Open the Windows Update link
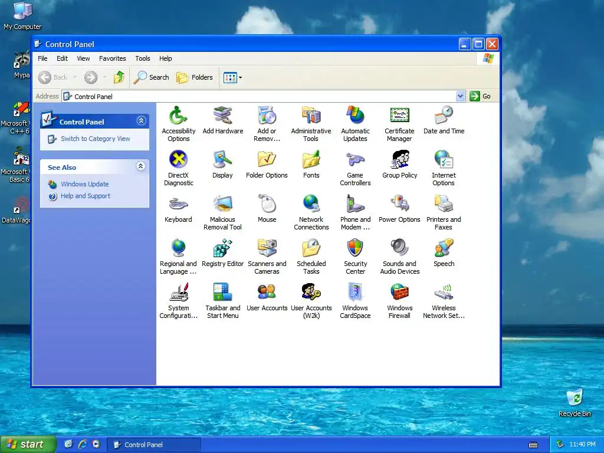The width and height of the screenshot is (604, 453). point(85,184)
